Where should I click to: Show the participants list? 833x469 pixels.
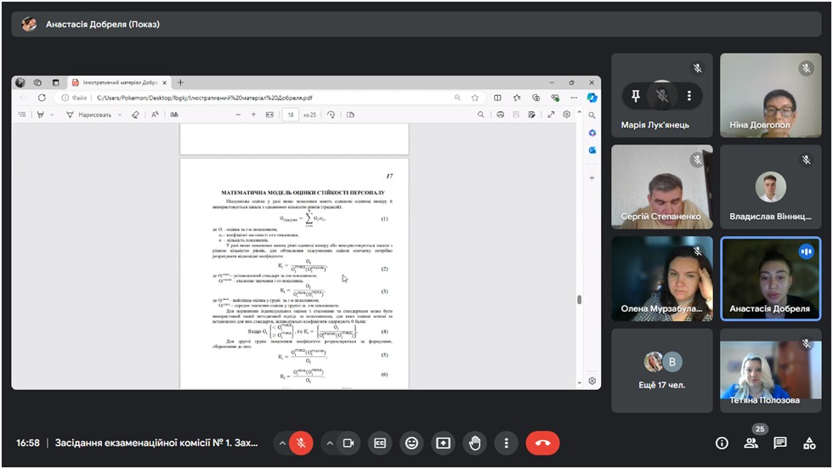click(751, 443)
